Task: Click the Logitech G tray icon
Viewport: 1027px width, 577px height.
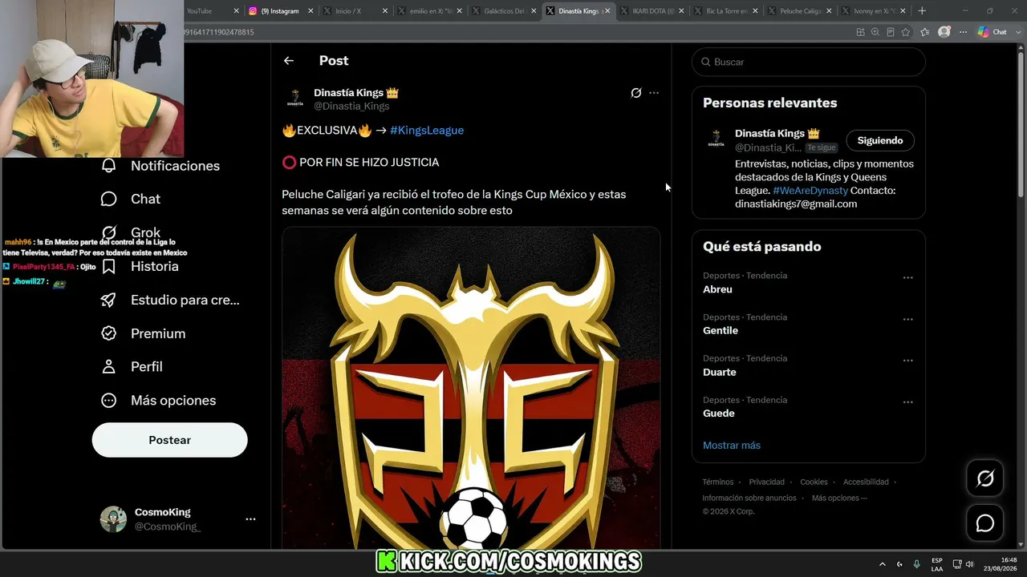Action: pos(899,564)
